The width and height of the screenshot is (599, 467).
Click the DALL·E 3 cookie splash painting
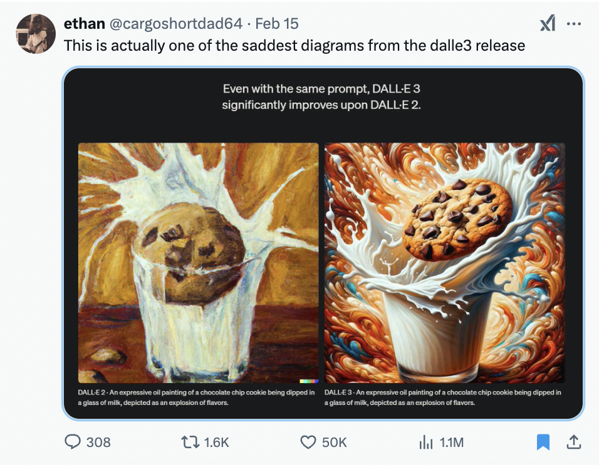pyautogui.click(x=444, y=262)
